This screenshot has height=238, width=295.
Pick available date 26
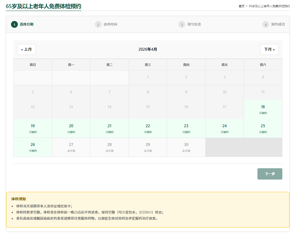(33, 147)
